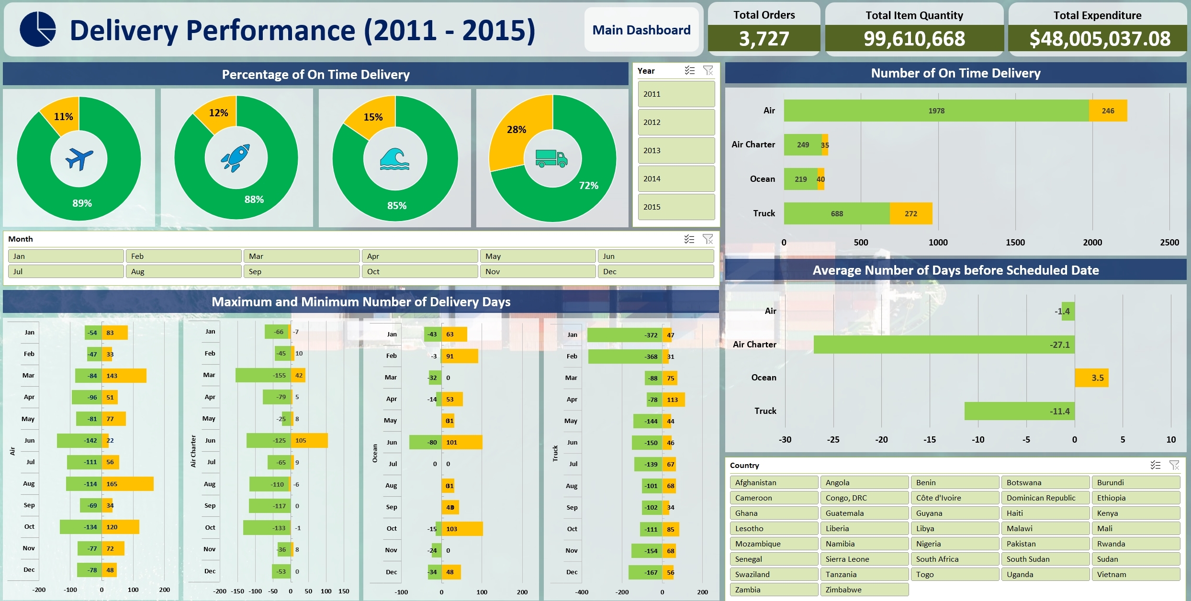1191x601 pixels.
Task: Click the airplane icon in the first donut chart
Action: click(x=79, y=158)
